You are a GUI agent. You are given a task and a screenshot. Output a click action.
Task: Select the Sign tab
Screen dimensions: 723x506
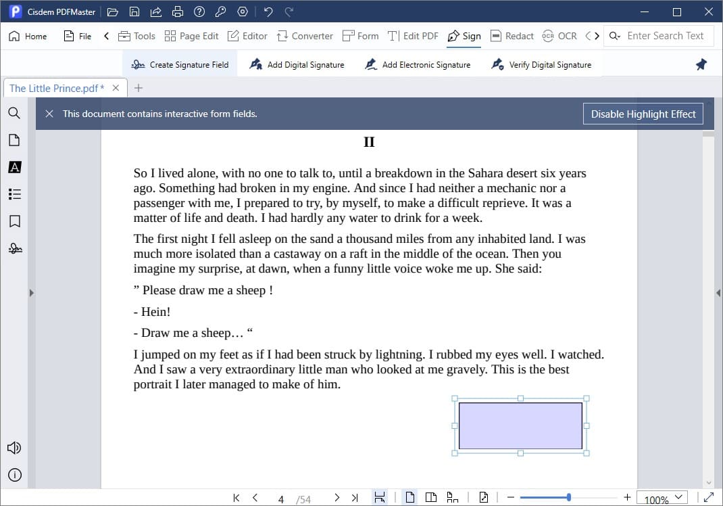464,36
